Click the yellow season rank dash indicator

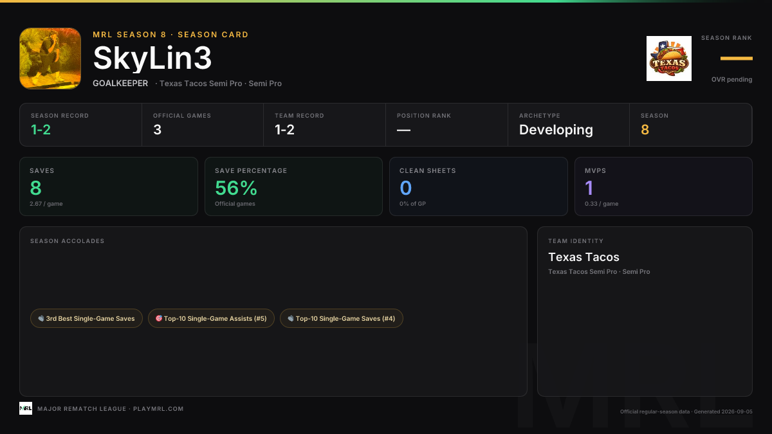[737, 59]
